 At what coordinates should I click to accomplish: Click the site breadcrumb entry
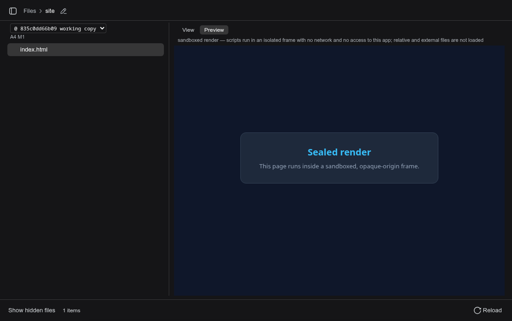coord(50,11)
